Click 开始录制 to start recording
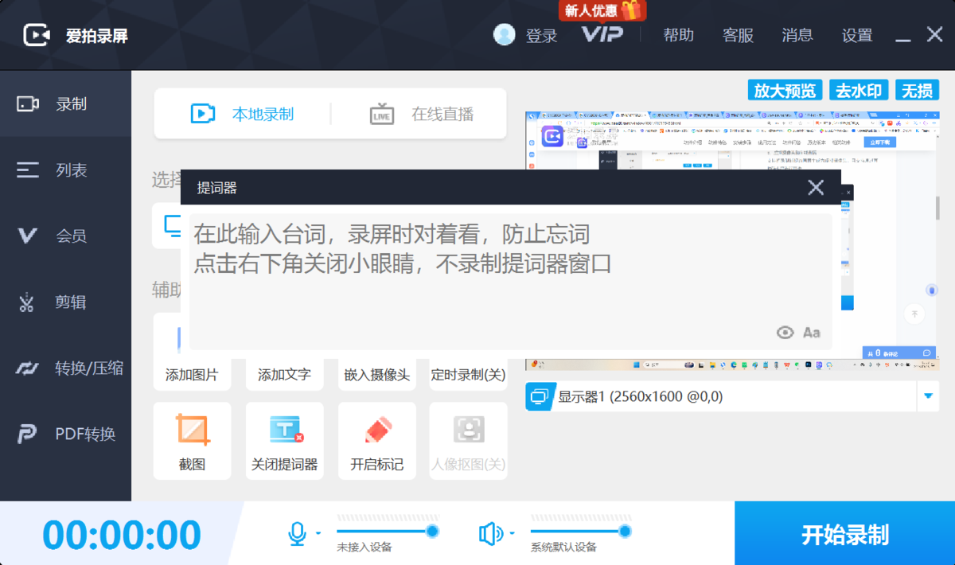The width and height of the screenshot is (955, 565). pos(844,533)
